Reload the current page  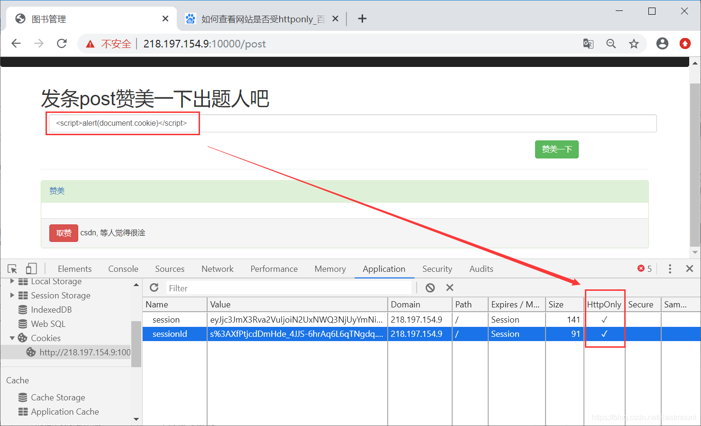point(62,44)
